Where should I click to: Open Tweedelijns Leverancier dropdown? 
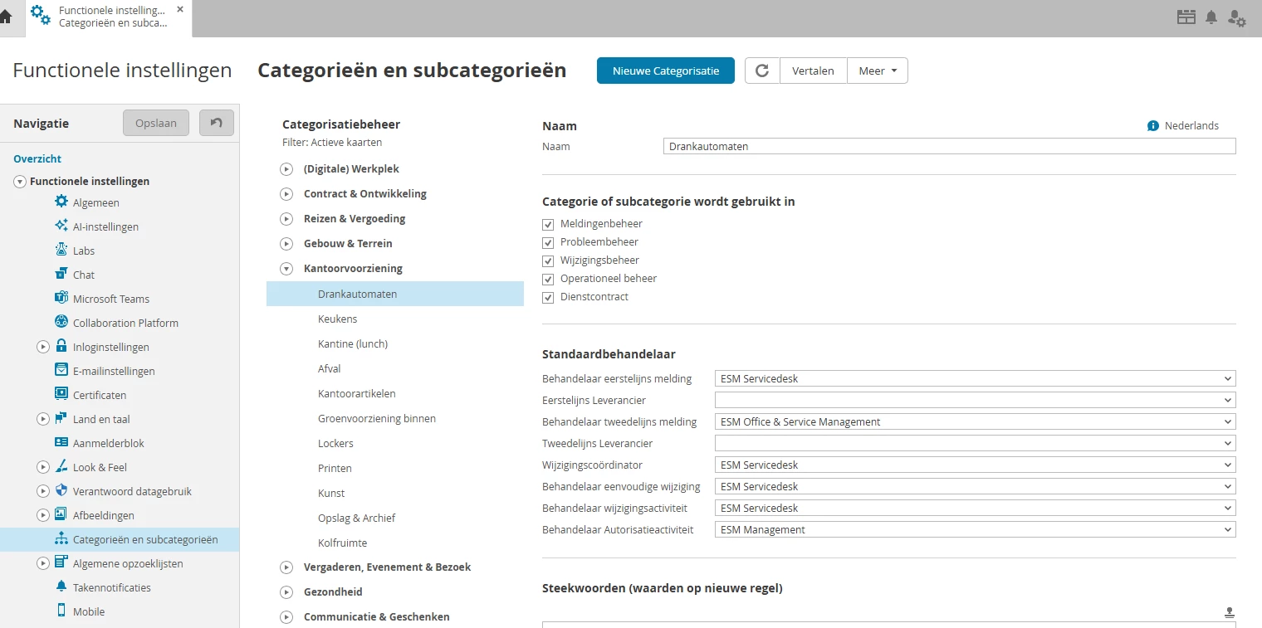tap(975, 443)
